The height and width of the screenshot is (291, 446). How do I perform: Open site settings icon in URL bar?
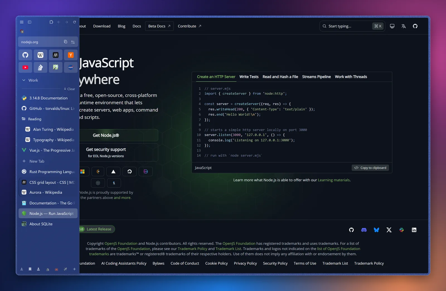[73, 42]
